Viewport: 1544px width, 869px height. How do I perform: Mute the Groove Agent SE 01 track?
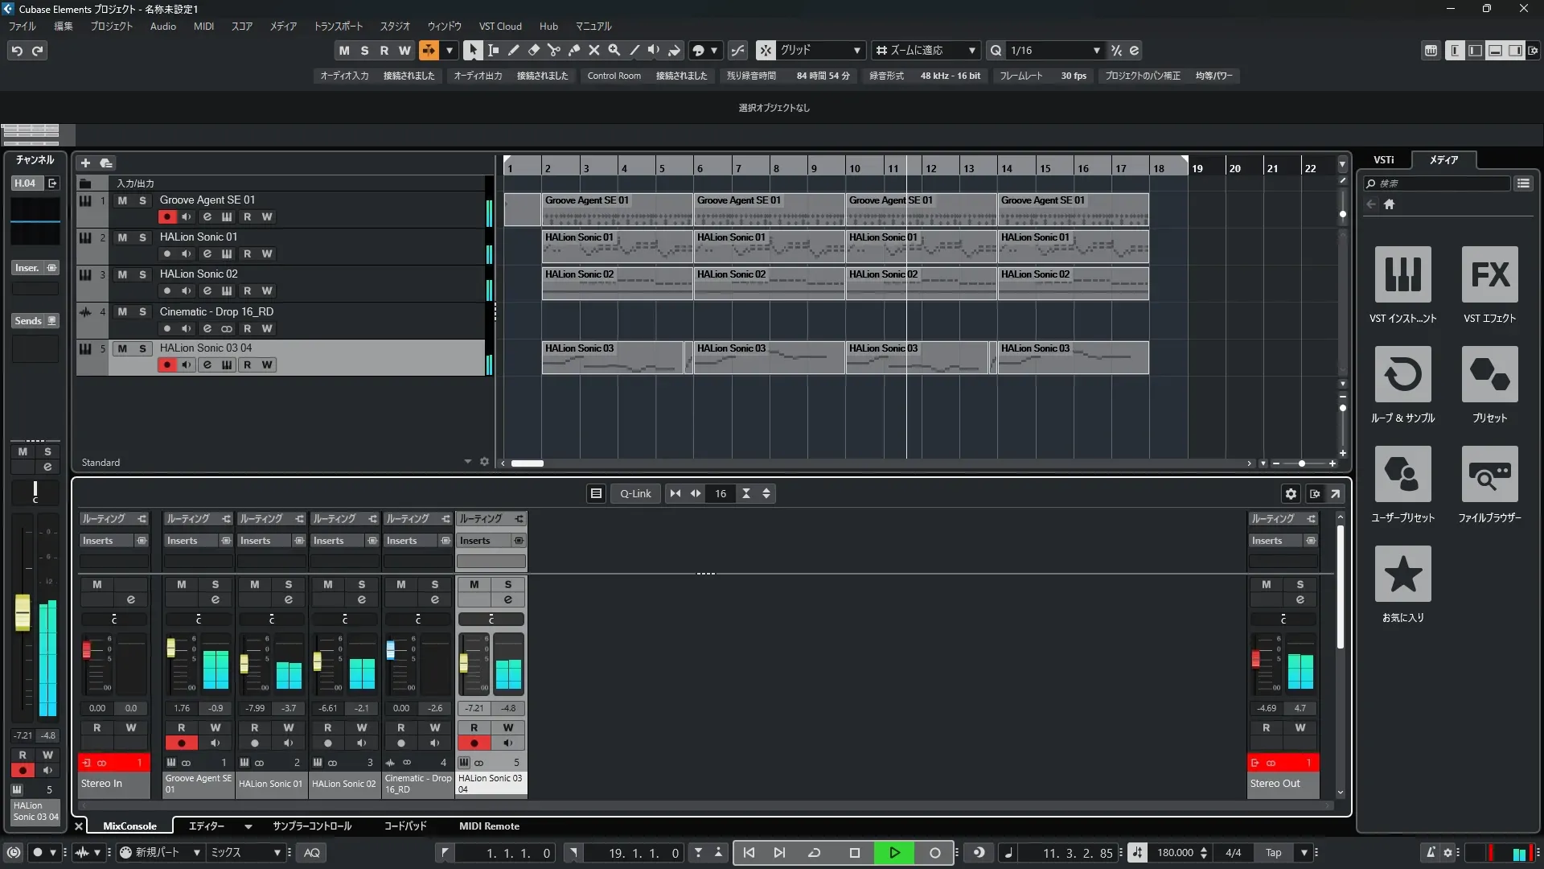tap(122, 200)
